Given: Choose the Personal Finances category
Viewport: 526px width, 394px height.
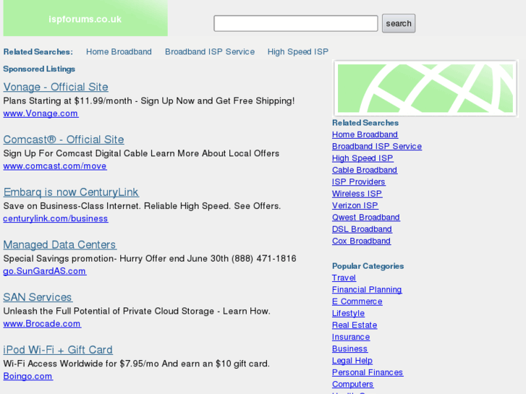Looking at the screenshot, I should click(x=368, y=372).
